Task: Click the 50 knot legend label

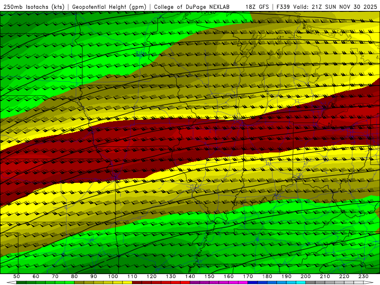Action: (17, 276)
